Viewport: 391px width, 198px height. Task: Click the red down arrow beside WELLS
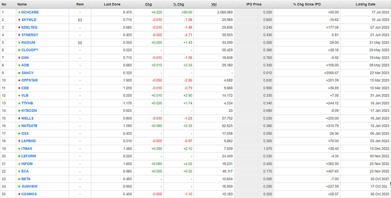19,118
